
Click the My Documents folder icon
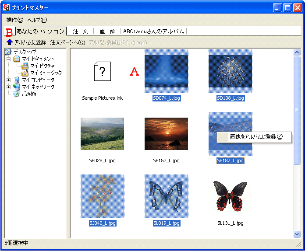tap(17, 59)
